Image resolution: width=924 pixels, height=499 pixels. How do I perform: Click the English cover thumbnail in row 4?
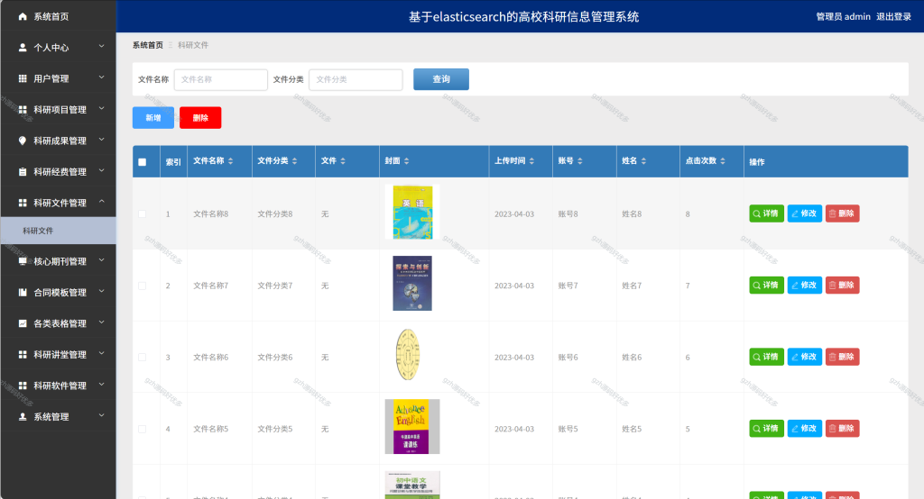pyautogui.click(x=412, y=427)
